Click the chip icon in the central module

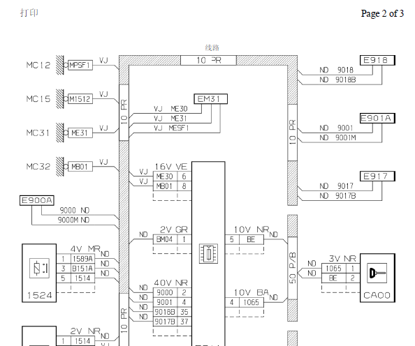coord(209,254)
